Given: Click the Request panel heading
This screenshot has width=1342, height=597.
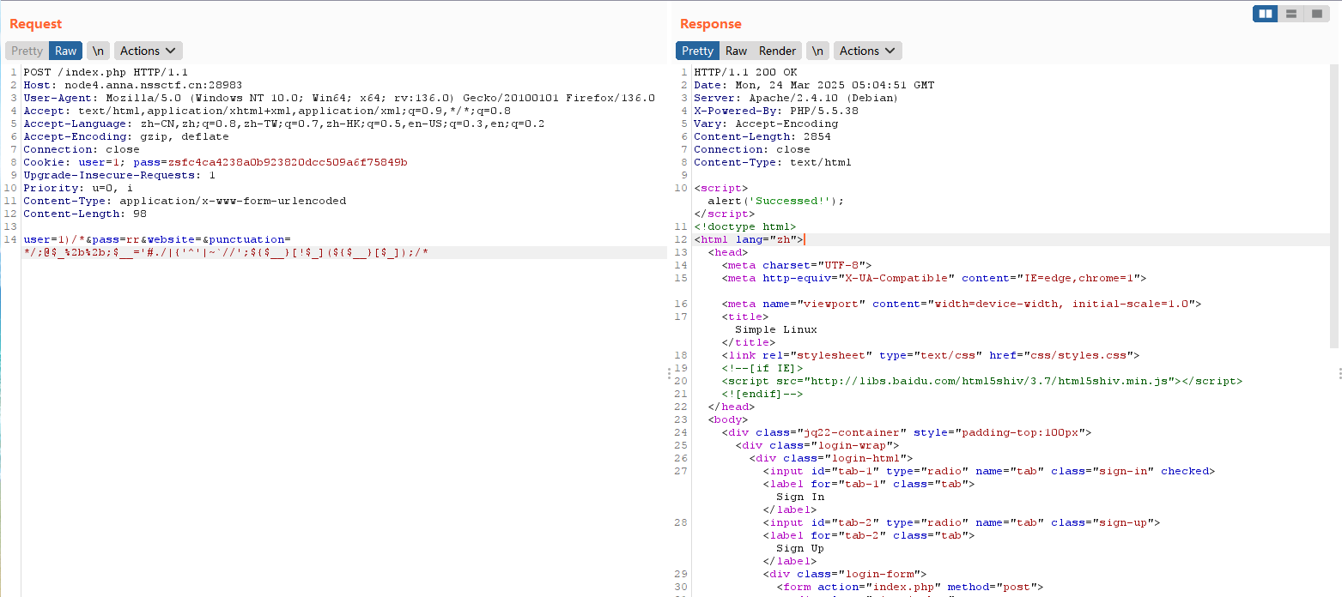Looking at the screenshot, I should pos(36,24).
